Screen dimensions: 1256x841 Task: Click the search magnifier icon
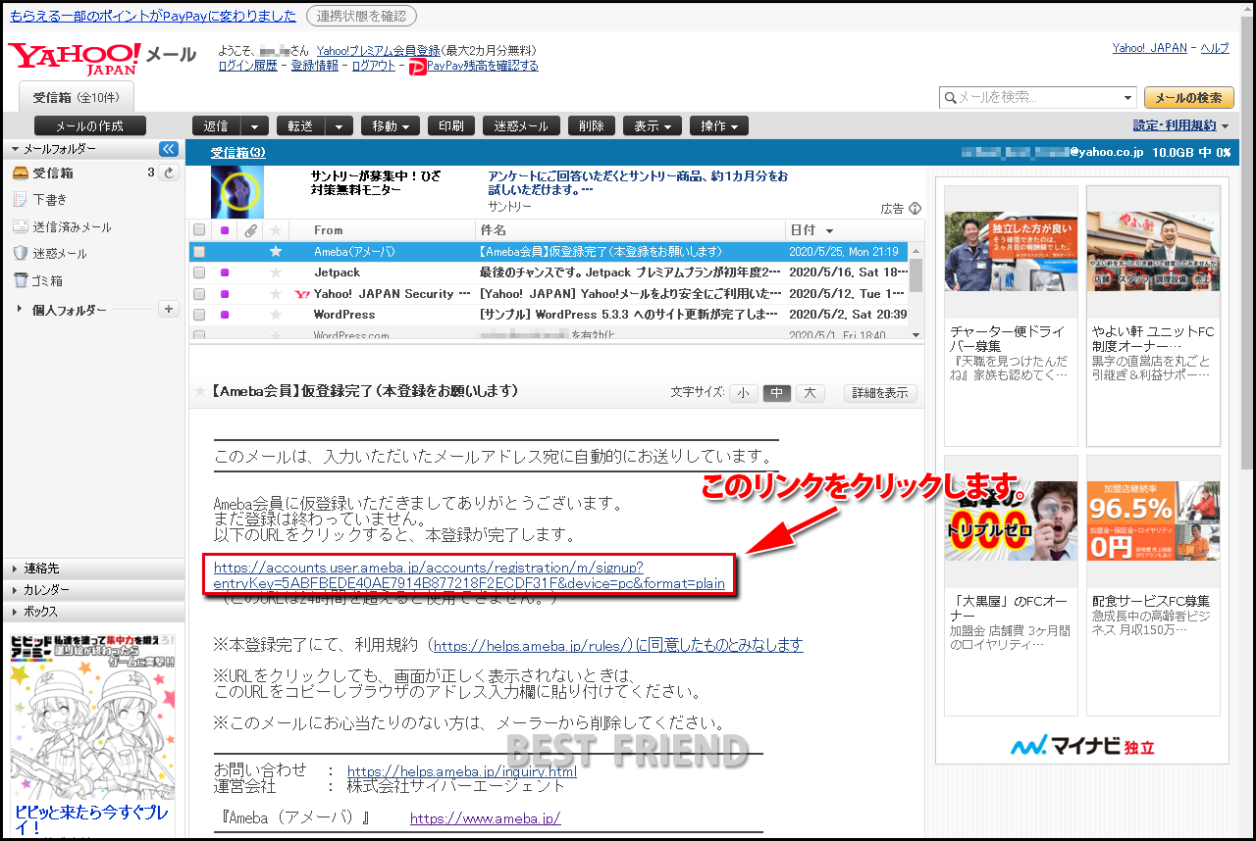[x=950, y=98]
